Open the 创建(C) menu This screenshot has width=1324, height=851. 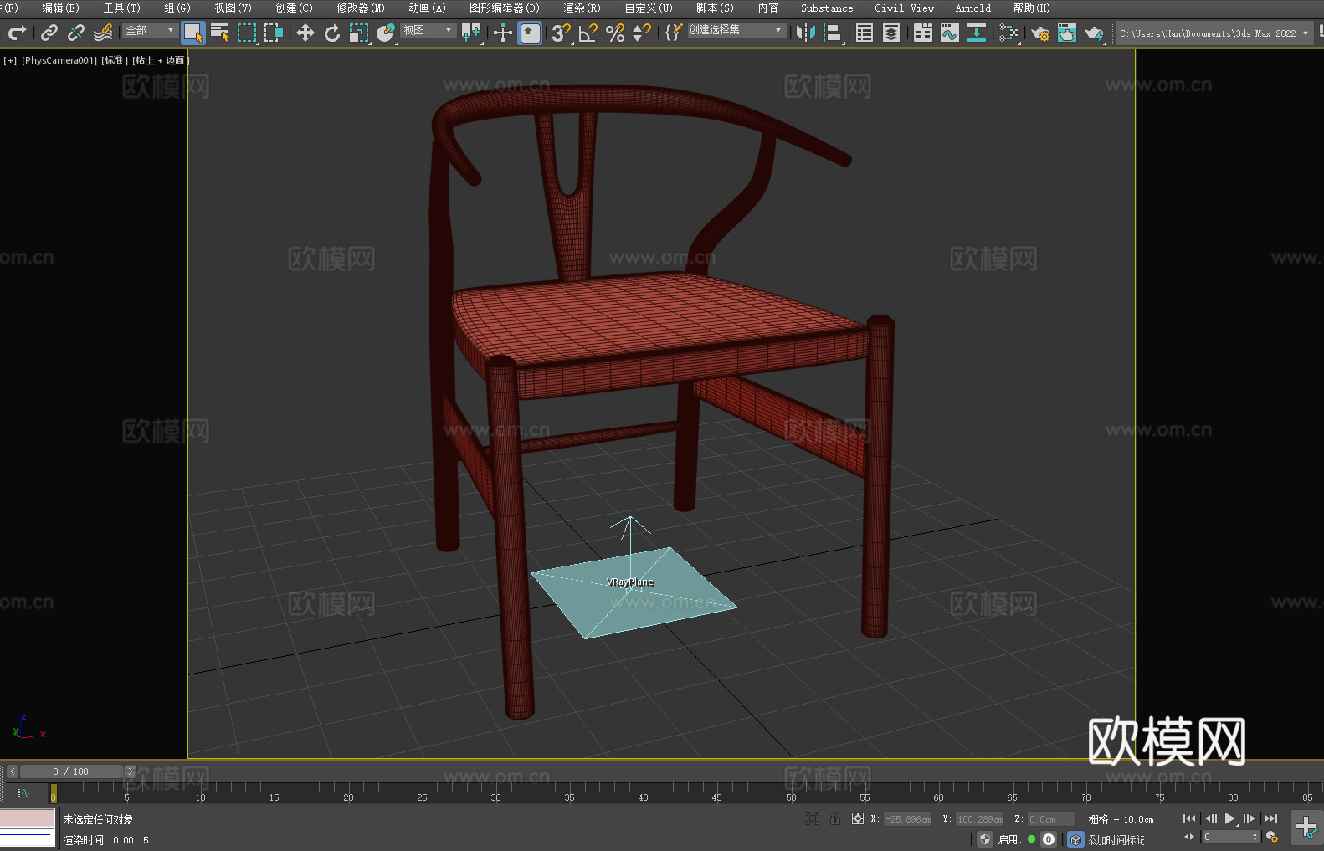[295, 8]
